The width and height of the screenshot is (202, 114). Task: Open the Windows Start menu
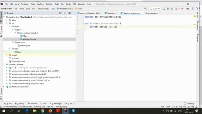point(4,111)
